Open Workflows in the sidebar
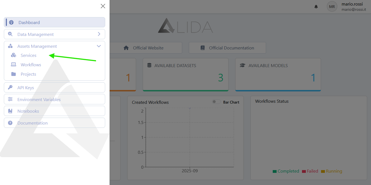Screen dimensions: 371x185 [x=31, y=65]
